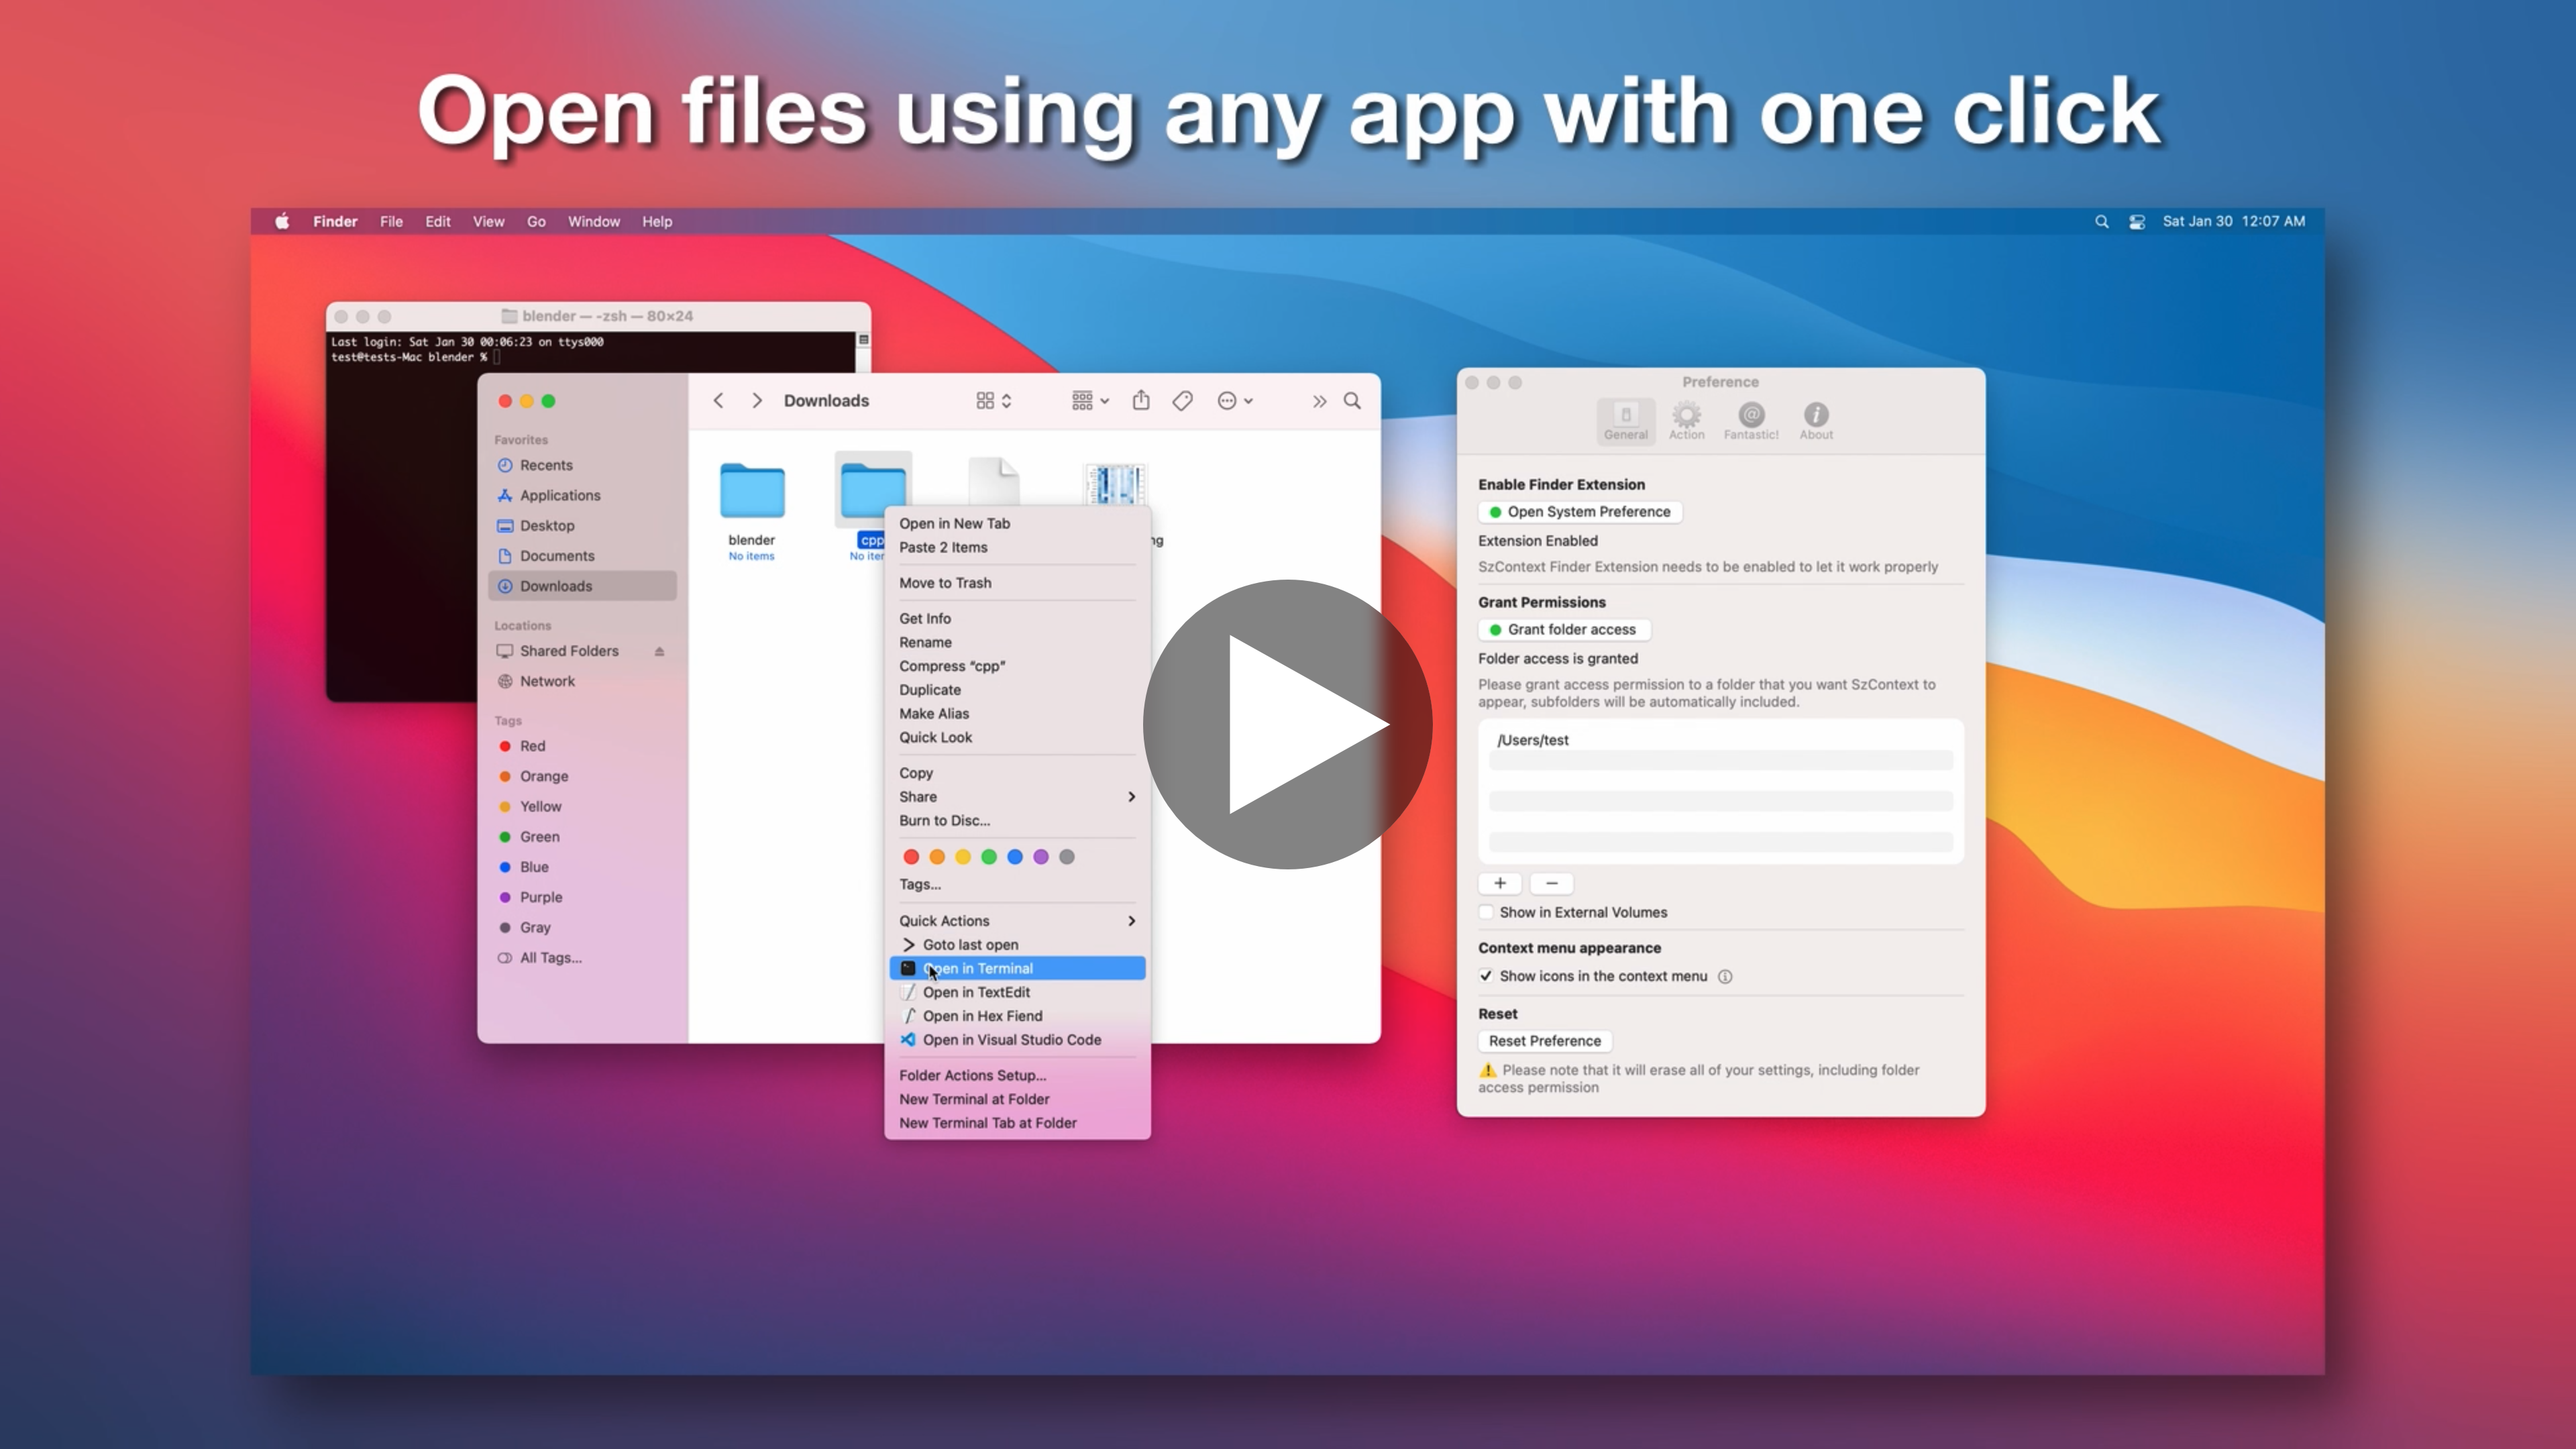Apply the blue tag color in context menu

coord(1015,857)
